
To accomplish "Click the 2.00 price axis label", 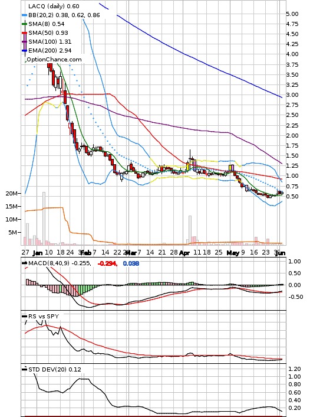I will point(292,136).
